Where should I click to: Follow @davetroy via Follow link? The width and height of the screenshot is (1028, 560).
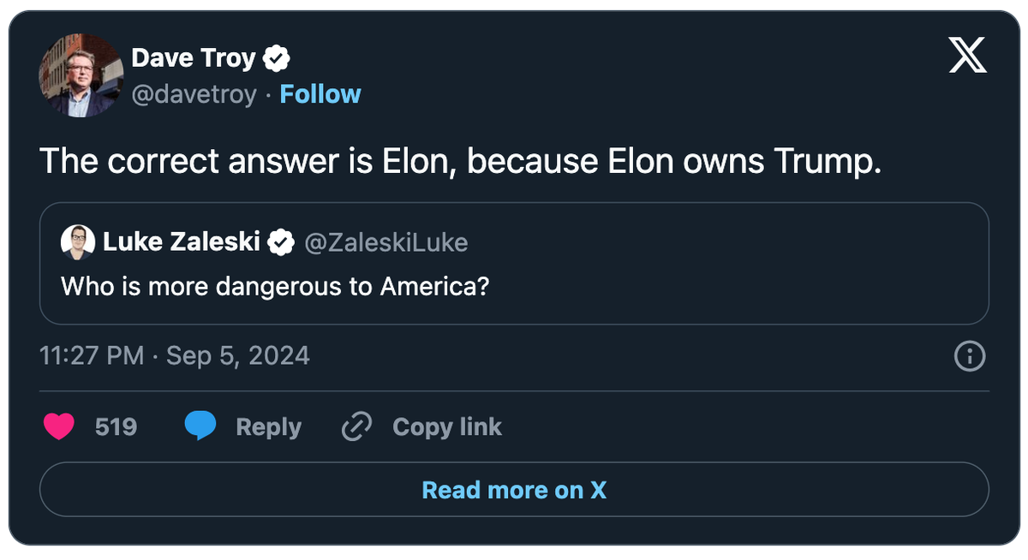coord(320,94)
